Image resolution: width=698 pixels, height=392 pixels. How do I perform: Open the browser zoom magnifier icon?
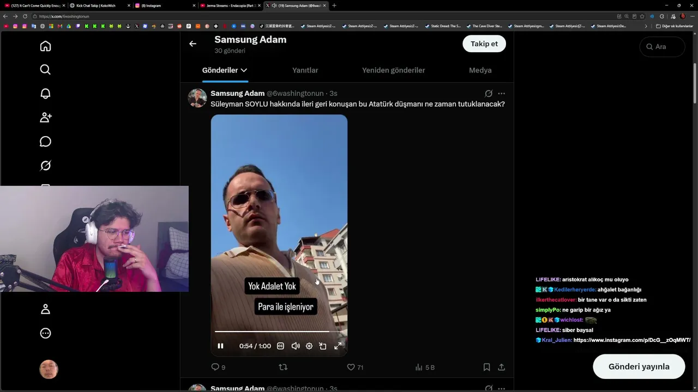click(x=627, y=16)
